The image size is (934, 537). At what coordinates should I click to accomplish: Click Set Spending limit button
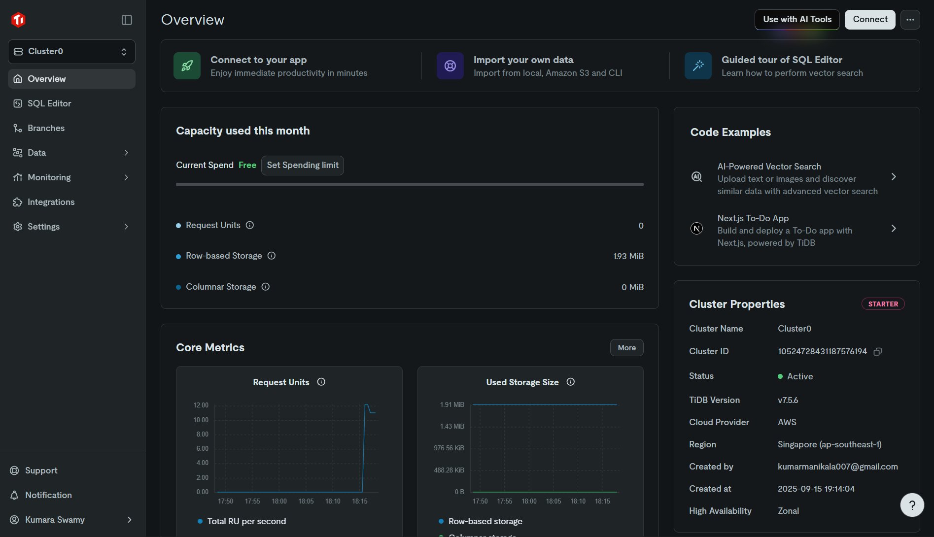(x=303, y=166)
